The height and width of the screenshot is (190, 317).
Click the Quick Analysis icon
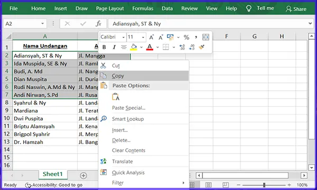pyautogui.click(x=104, y=172)
